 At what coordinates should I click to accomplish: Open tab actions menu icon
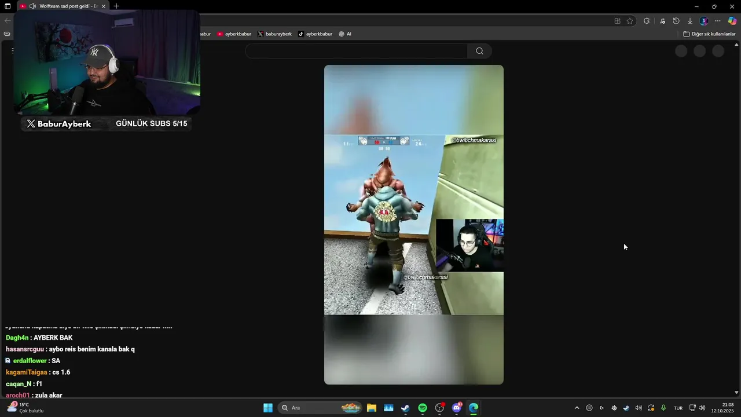8,6
